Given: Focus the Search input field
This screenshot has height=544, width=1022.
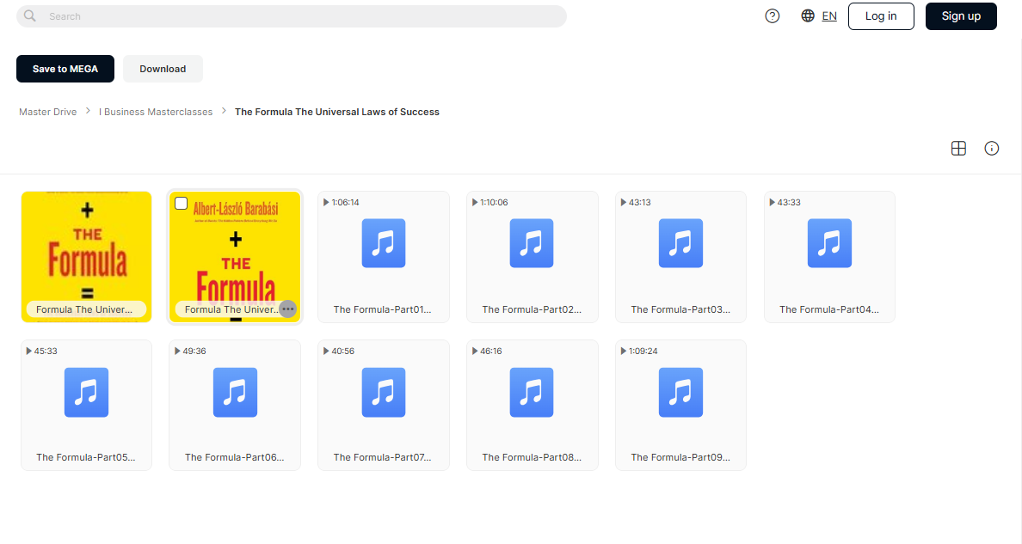Looking at the screenshot, I should 292,16.
